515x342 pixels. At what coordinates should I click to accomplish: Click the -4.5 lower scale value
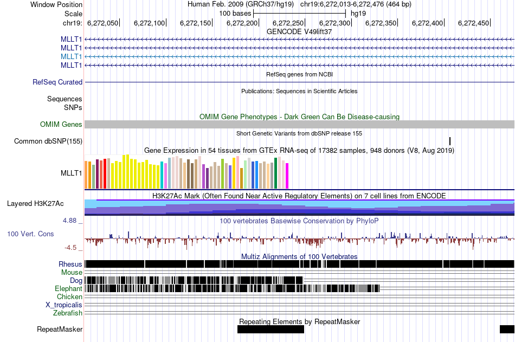tap(70, 247)
